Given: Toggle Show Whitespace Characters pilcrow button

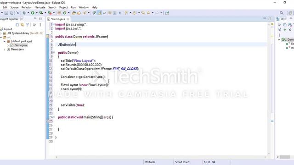Looking at the screenshot, I should [x=119, y=13].
